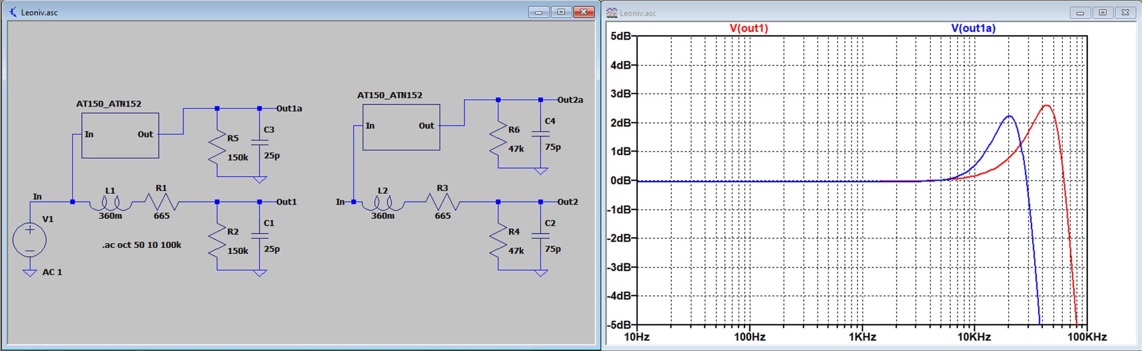Screen dimensions: 1142x351
Task: Close the plot waveform window
Action: [x=1125, y=12]
